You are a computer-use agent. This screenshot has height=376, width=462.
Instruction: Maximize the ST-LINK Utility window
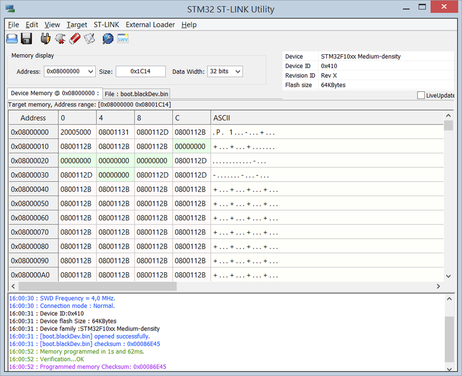(422, 7)
